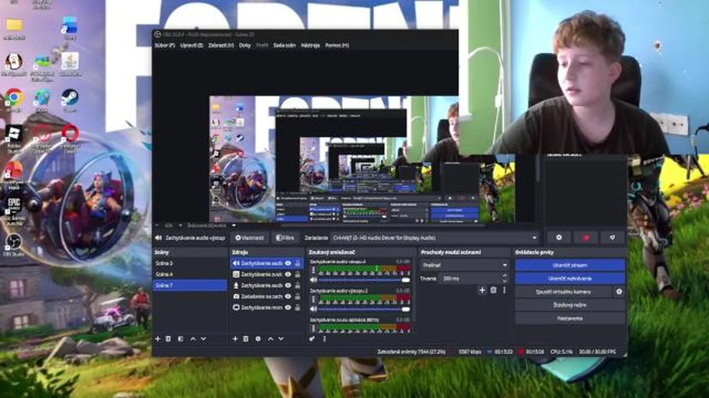Lock the first audio capture source
Viewport: 709px width, 398px height.
point(297,264)
